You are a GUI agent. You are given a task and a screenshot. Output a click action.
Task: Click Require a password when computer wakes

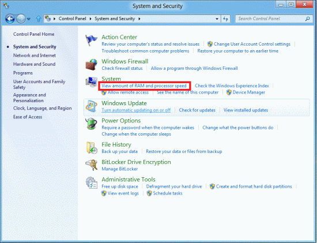(148, 128)
